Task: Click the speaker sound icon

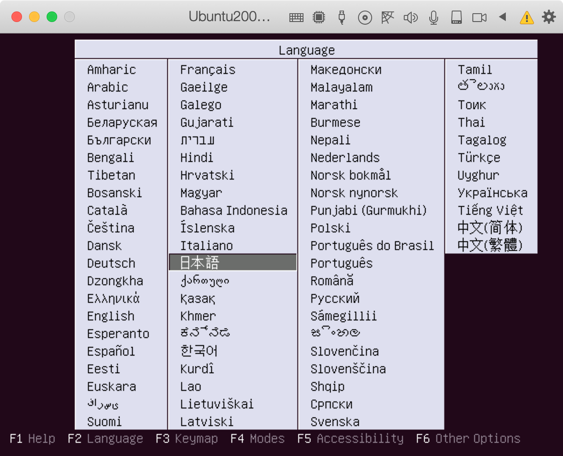Action: pyautogui.click(x=410, y=18)
